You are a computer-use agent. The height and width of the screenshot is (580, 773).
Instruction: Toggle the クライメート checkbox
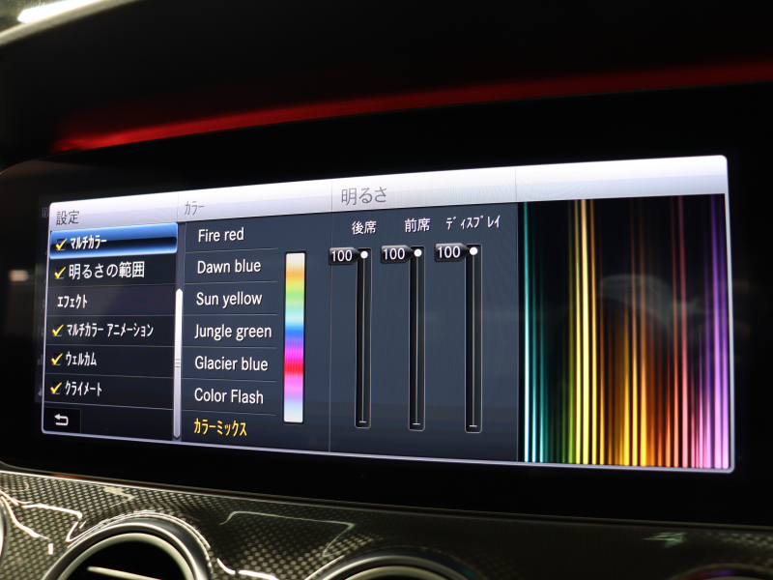[x=56, y=389]
